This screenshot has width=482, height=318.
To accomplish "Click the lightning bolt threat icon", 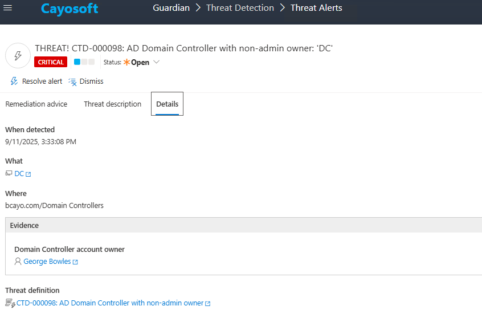I will pyautogui.click(x=18, y=55).
